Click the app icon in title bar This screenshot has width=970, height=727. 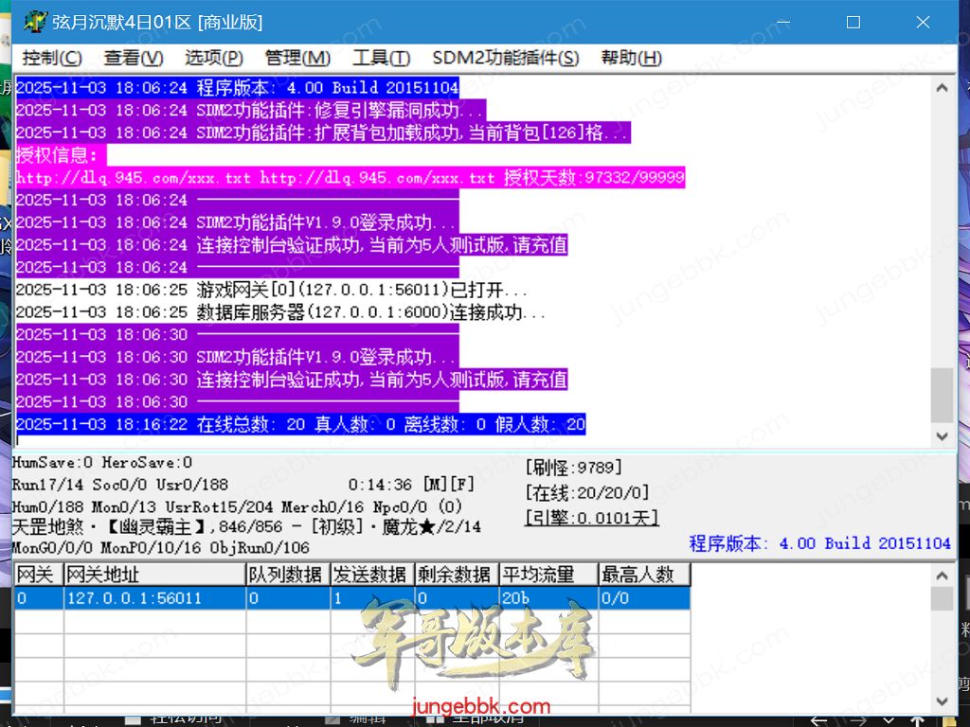click(x=34, y=21)
